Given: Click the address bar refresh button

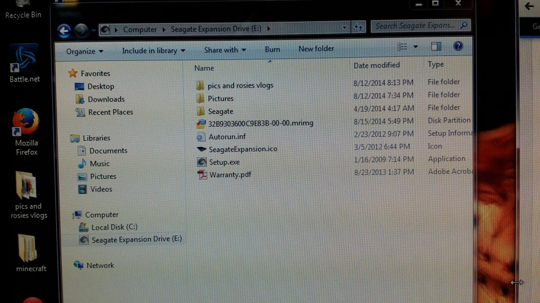Looking at the screenshot, I should pyautogui.click(x=359, y=27).
